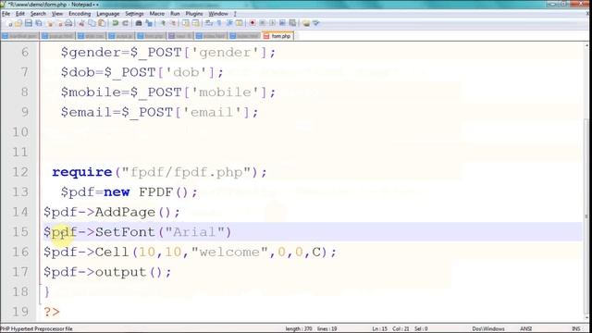
Task: Select the form.php tab
Action: tap(277, 36)
